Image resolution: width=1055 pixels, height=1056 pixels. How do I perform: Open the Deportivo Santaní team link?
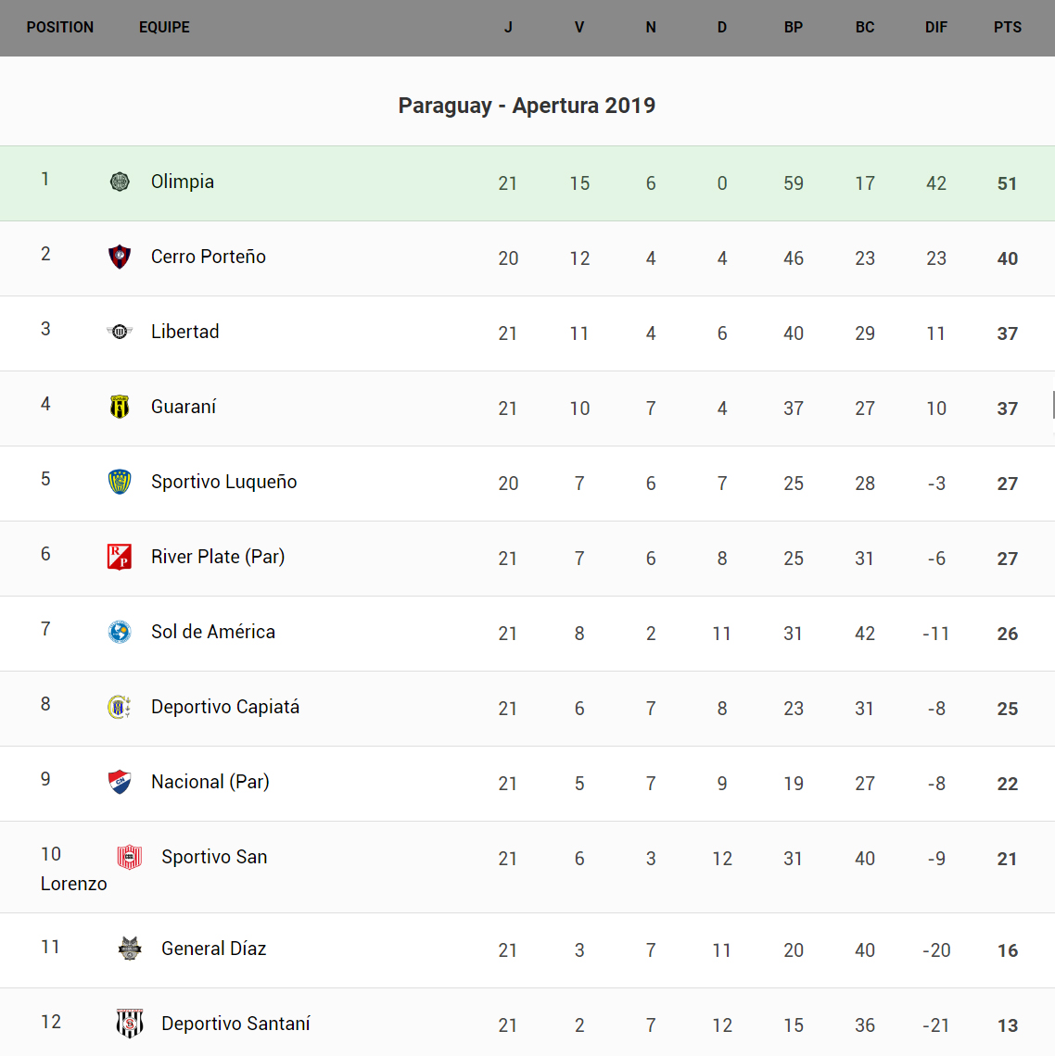(x=235, y=1024)
